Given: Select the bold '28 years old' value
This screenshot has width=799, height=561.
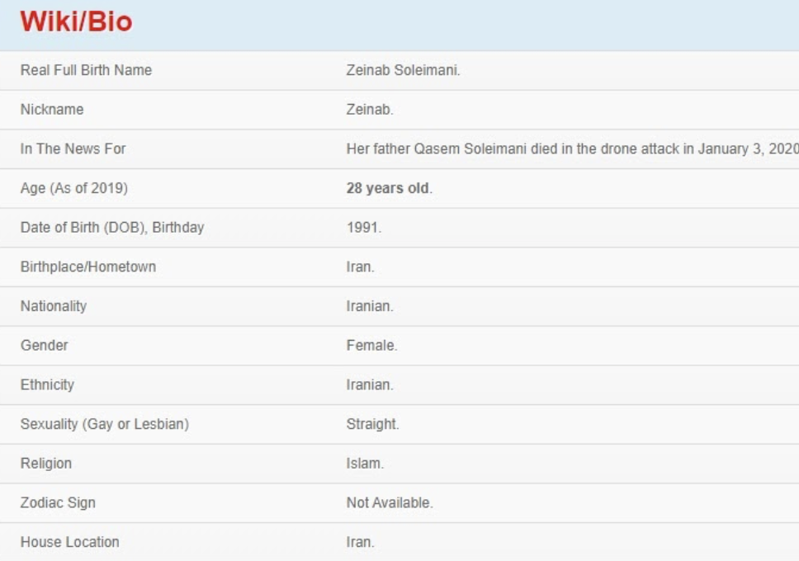Looking at the screenshot, I should coord(388,188).
